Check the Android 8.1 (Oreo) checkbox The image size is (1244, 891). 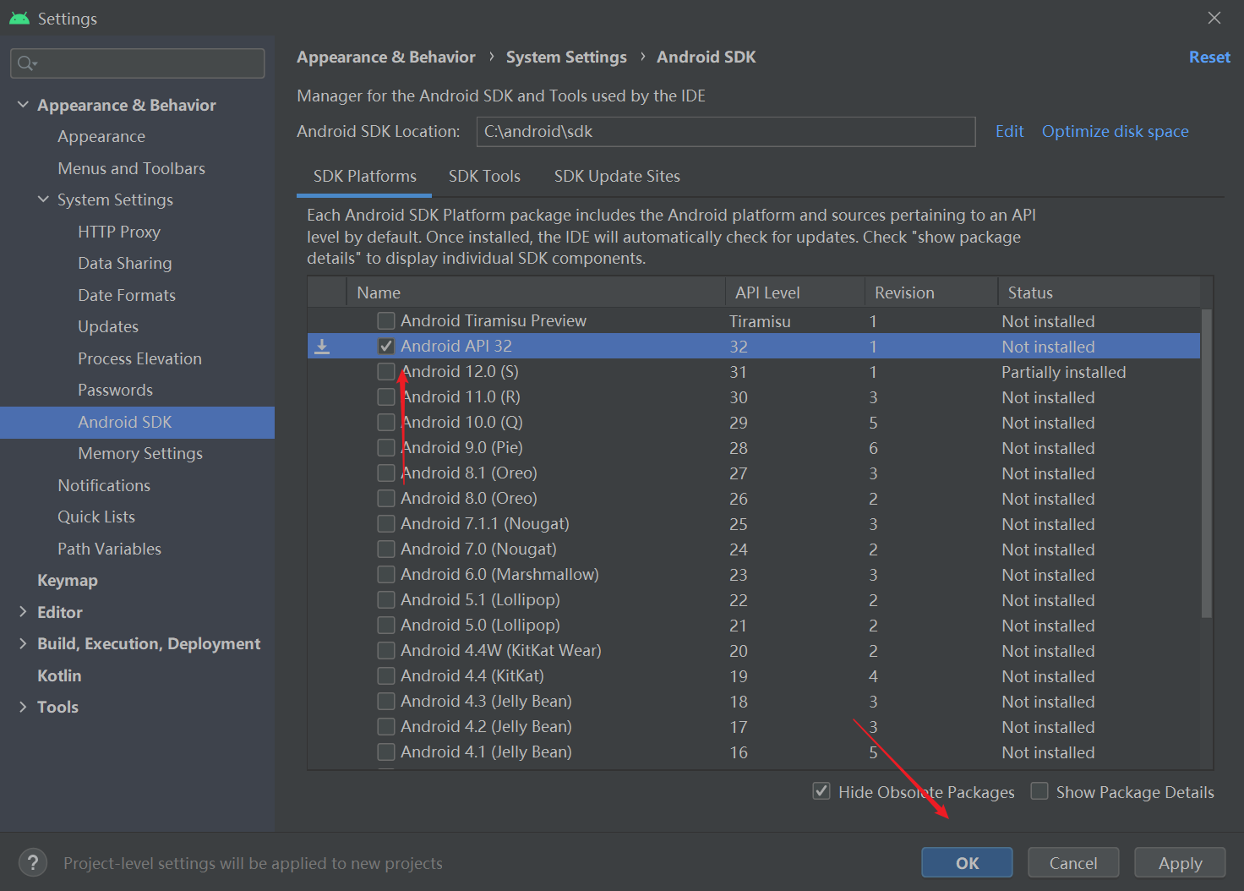coord(386,473)
